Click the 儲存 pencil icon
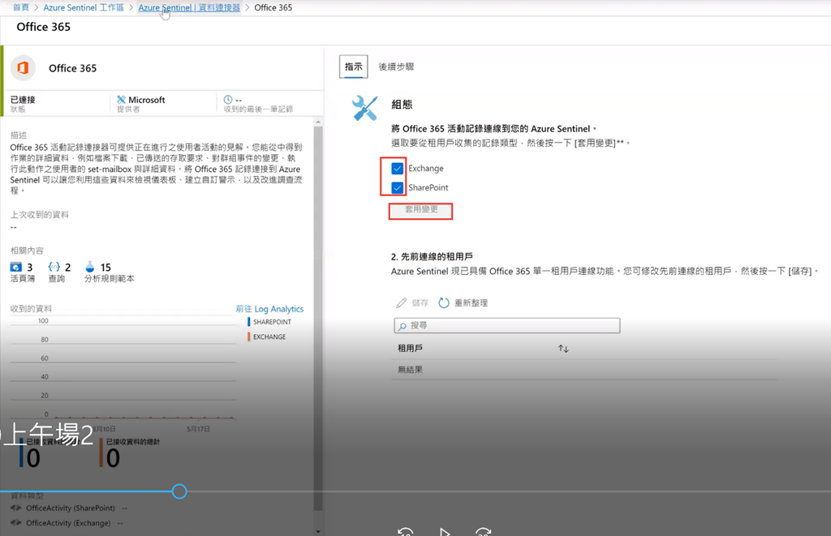 402,303
